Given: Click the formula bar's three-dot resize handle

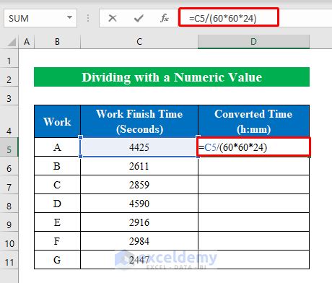Looking at the screenshot, I should tap(88, 18).
